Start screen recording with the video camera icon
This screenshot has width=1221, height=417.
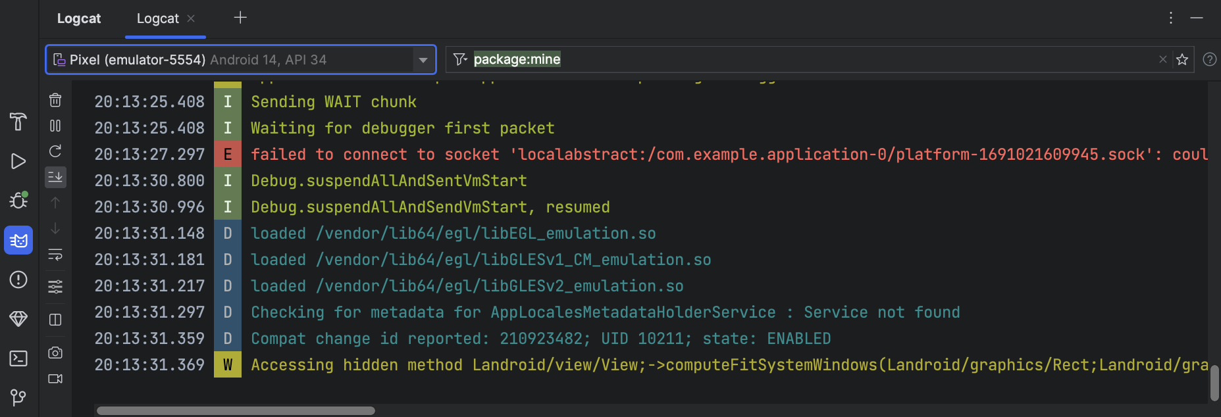[55, 379]
